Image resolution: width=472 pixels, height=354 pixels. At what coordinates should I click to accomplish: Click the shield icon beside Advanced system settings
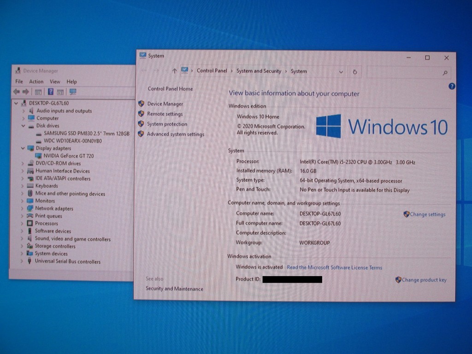[141, 134]
